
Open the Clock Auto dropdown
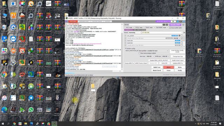click(x=153, y=28)
